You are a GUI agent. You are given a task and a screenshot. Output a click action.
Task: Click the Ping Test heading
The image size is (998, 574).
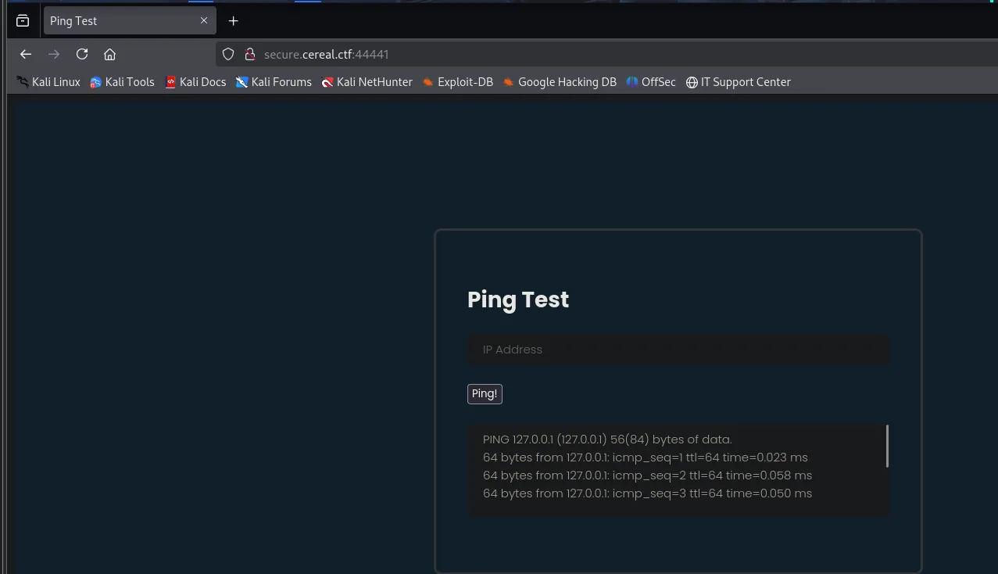[x=518, y=300]
